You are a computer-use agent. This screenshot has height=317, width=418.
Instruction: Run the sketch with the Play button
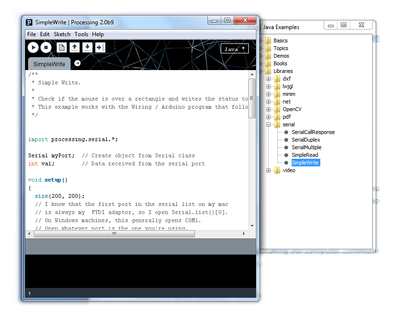[33, 48]
